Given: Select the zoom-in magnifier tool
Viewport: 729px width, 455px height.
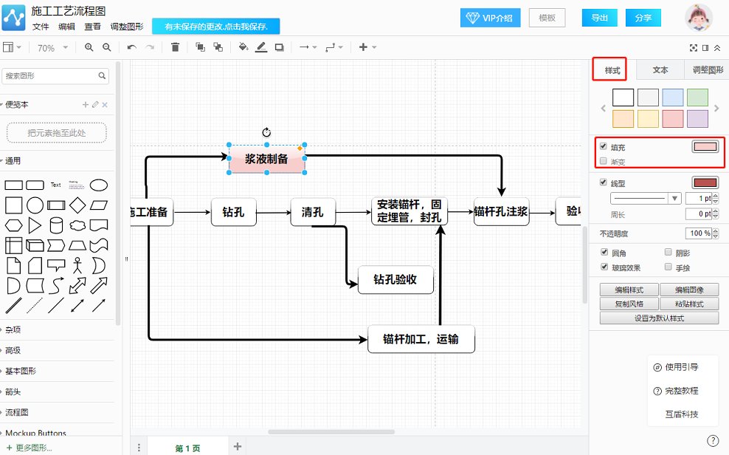Looking at the screenshot, I should click(x=88, y=47).
